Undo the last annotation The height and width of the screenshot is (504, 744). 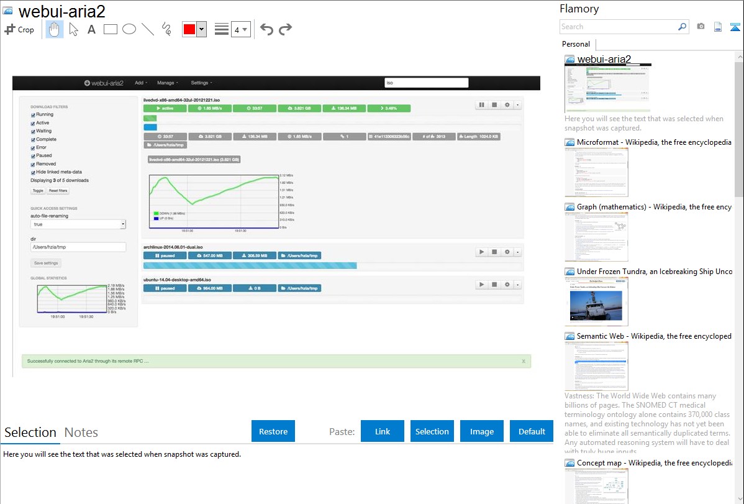tap(266, 29)
